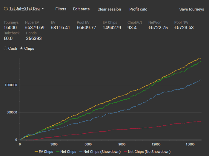Screen dimensions: 209x156
Task: Click the 1000000 y-axis label
Action: [11, 85]
